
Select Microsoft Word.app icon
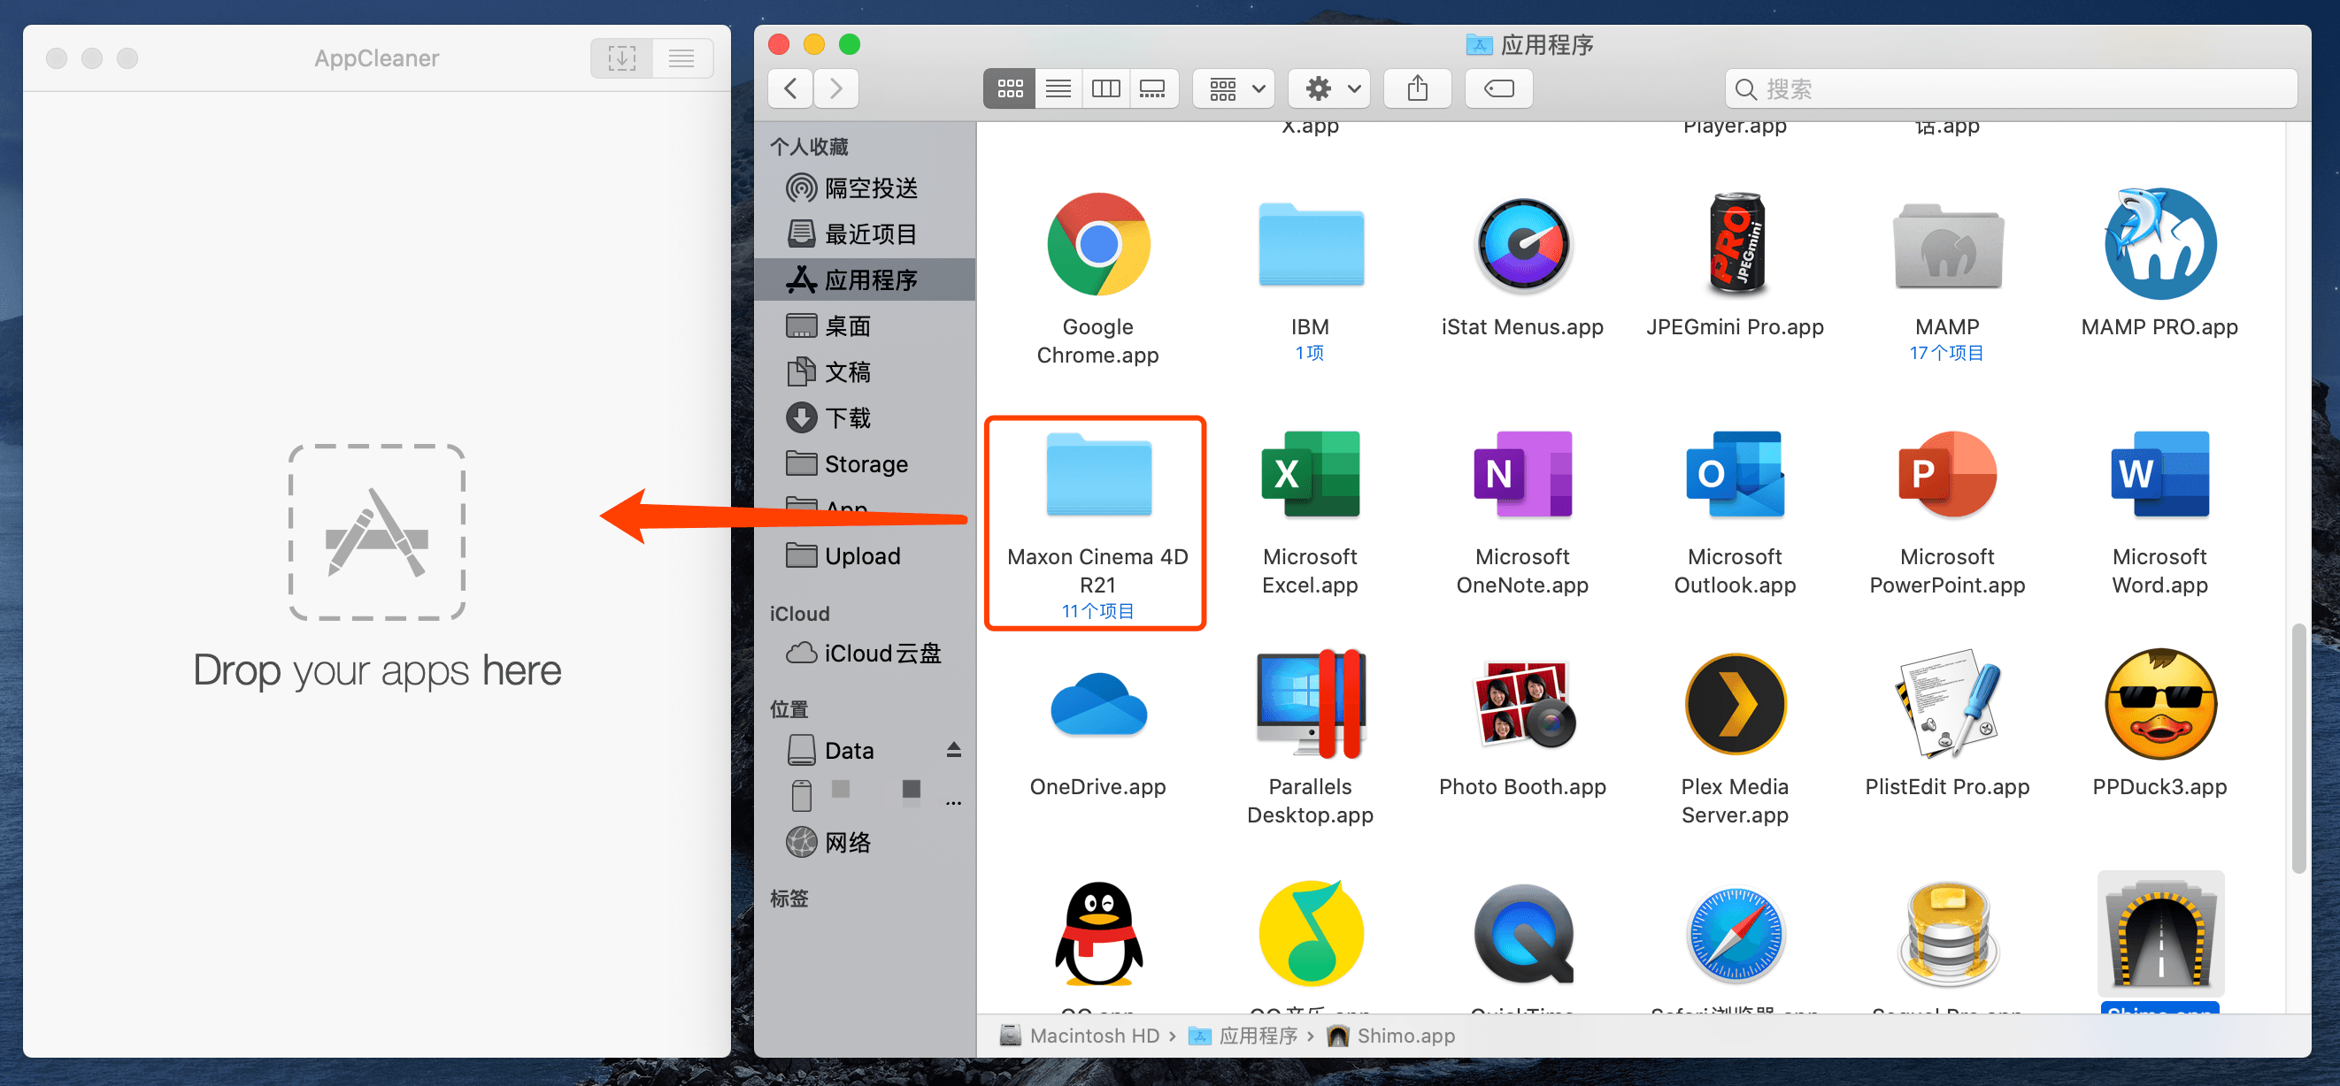tap(2159, 474)
